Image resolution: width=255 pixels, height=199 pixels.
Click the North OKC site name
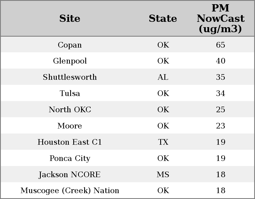tap(70, 109)
